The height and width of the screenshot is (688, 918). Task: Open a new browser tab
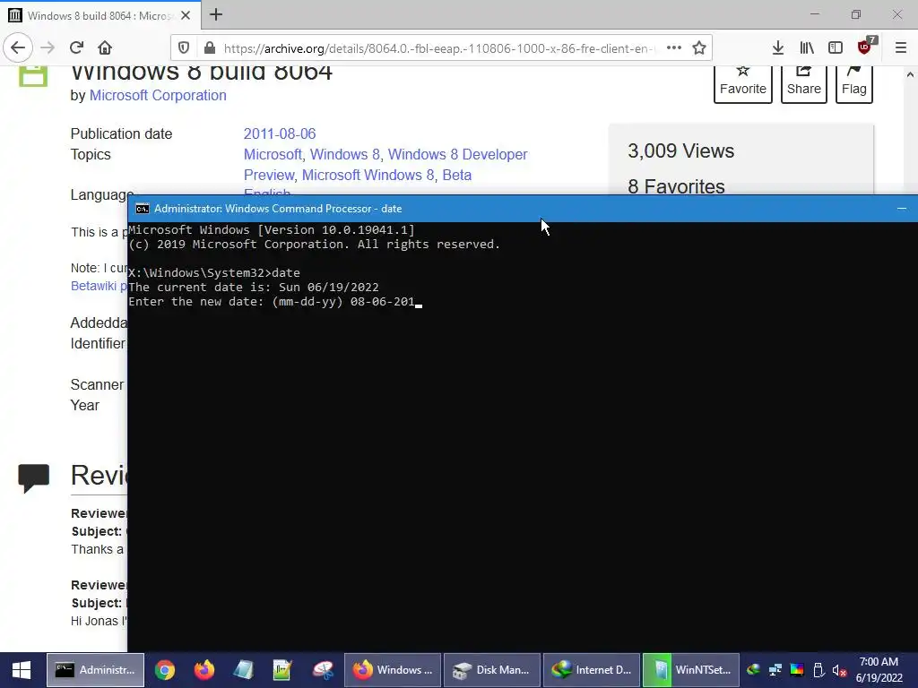(x=216, y=14)
